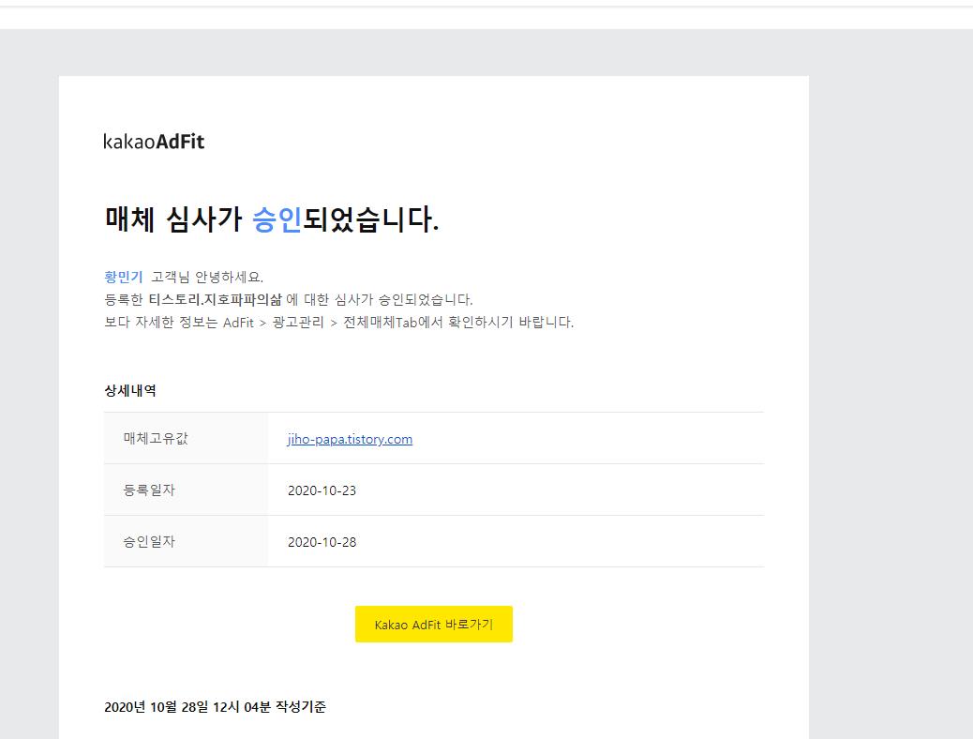The width and height of the screenshot is (973, 739).
Task: Select the customer name 황민기
Action: (124, 277)
